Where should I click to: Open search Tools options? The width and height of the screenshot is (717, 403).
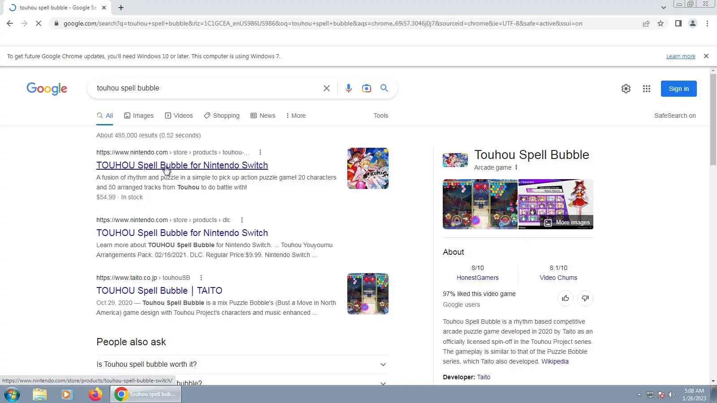[x=381, y=116]
